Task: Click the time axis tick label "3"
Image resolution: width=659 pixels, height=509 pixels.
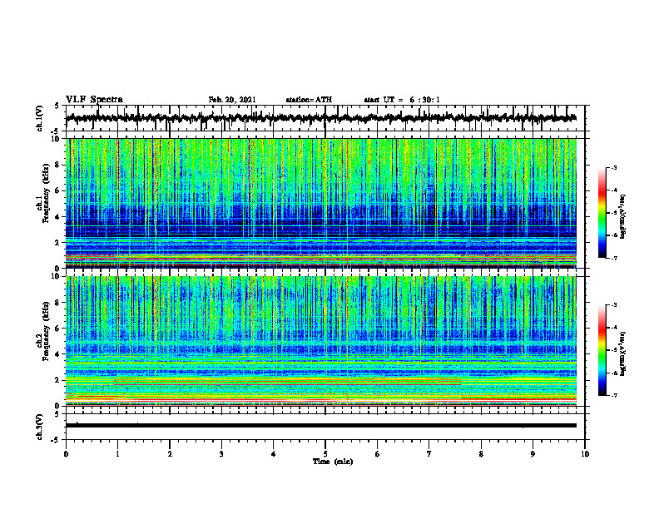Action: pos(221,454)
